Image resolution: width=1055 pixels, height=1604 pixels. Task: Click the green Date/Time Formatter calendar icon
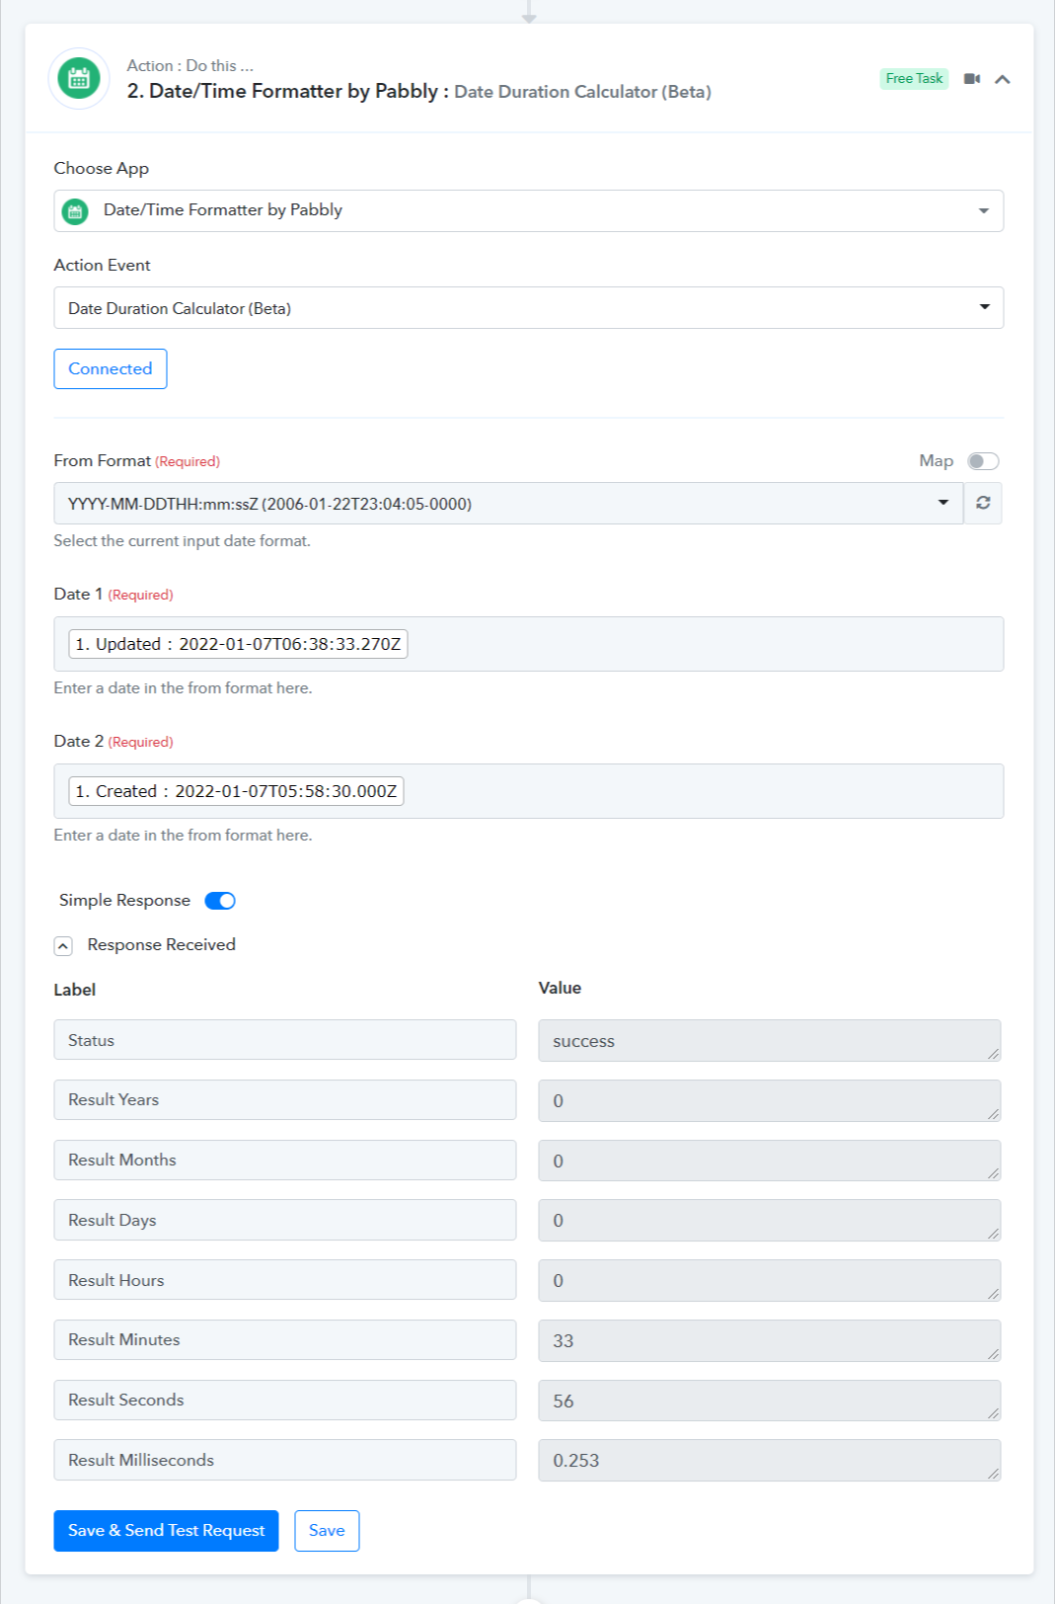(79, 78)
